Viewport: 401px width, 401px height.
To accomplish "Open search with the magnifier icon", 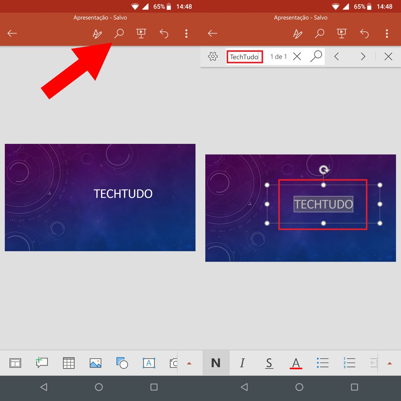I will (119, 33).
